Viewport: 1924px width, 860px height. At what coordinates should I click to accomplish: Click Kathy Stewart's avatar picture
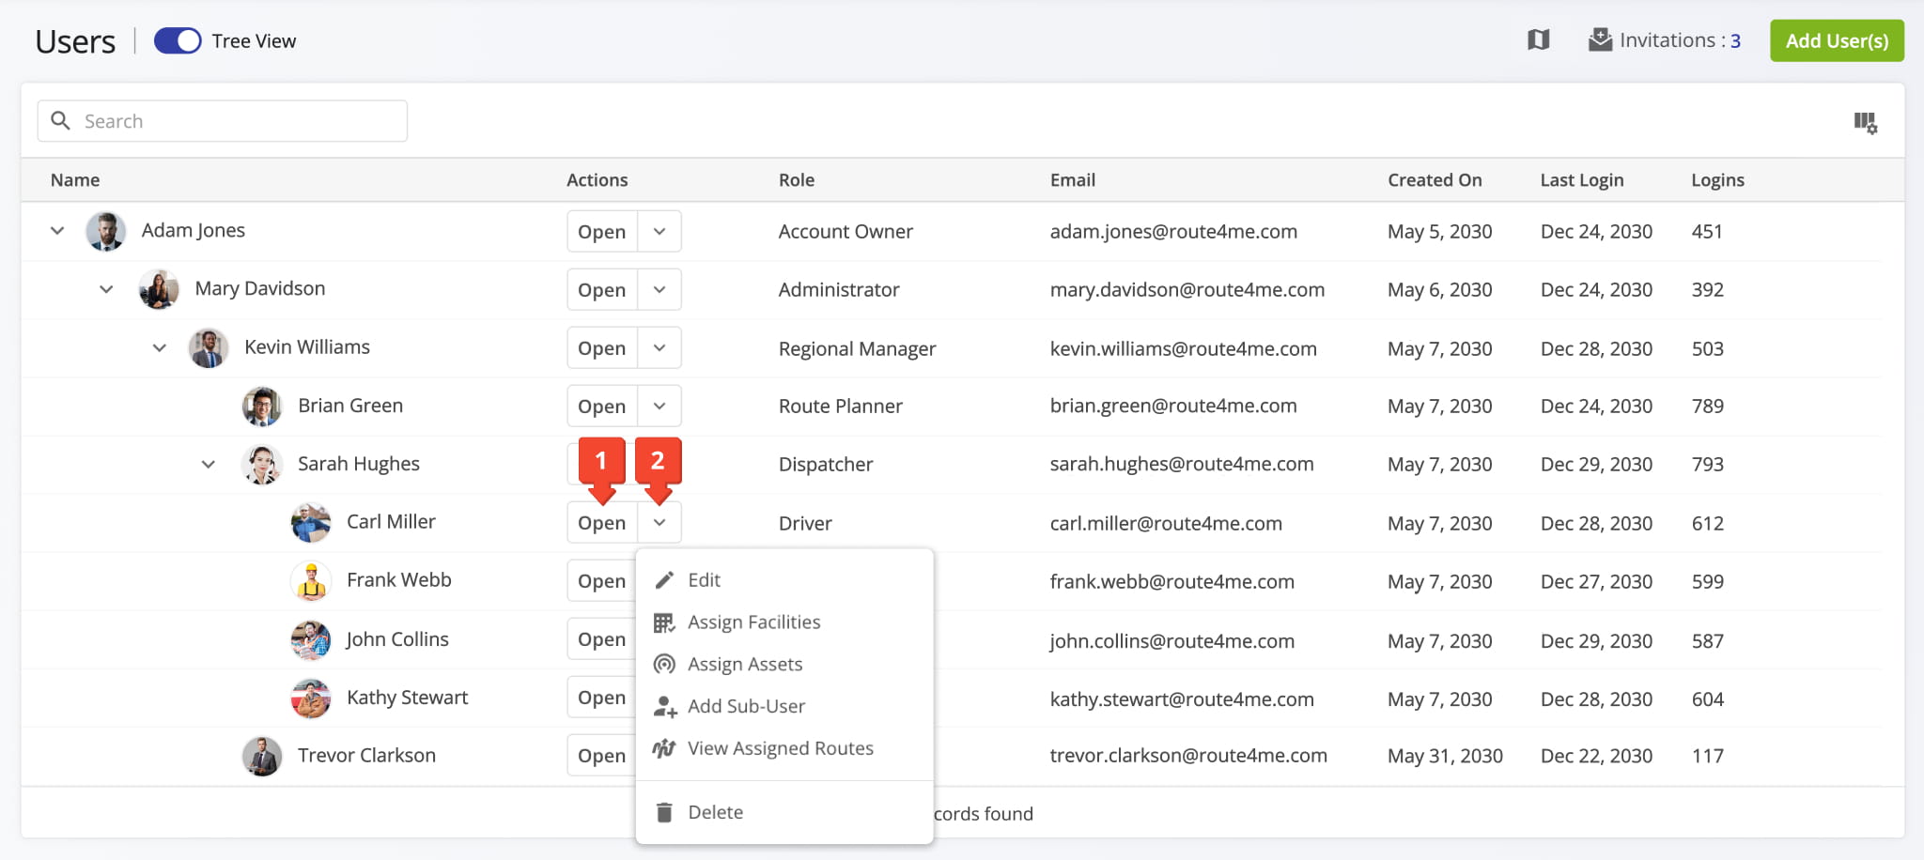pyautogui.click(x=311, y=698)
